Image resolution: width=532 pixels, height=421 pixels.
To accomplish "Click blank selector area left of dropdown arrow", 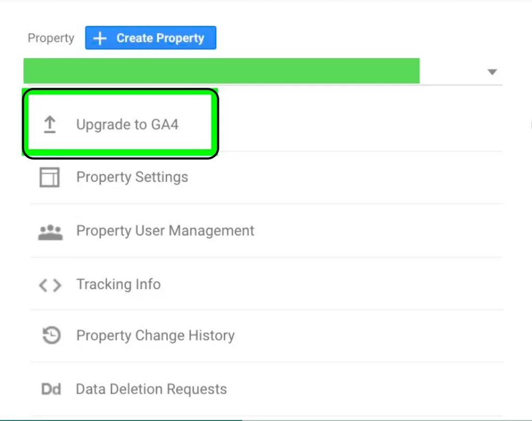I will click(x=453, y=71).
